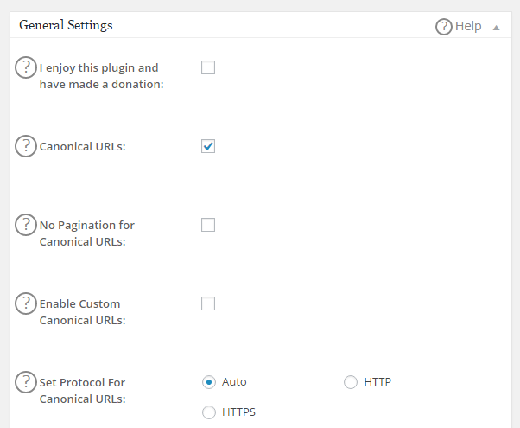The width and height of the screenshot is (520, 428).
Task: Click help icon for No Pagination setting
Action: (x=26, y=225)
